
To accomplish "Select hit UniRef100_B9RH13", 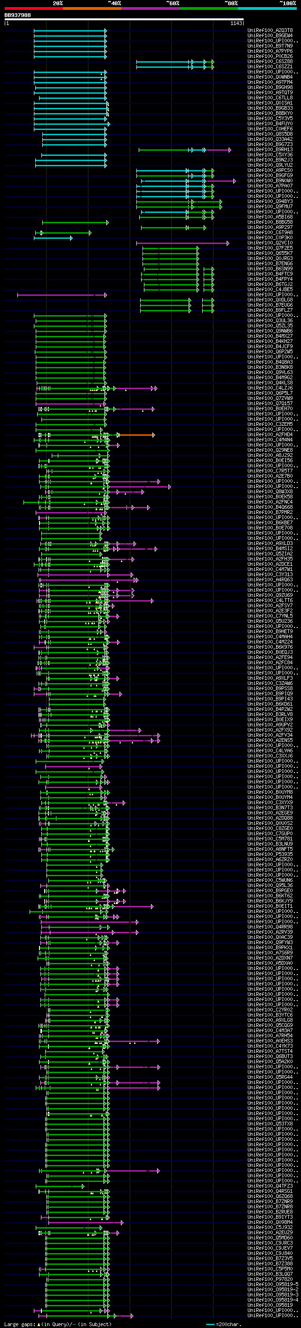I will tap(270, 149).
